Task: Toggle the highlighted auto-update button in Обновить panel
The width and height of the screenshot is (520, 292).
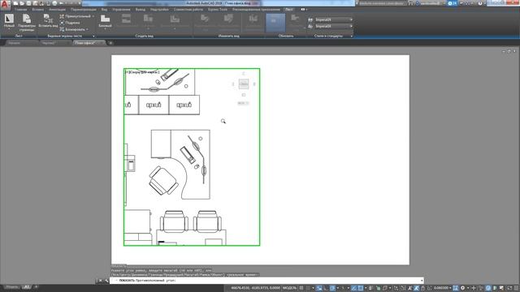Action: point(275,23)
